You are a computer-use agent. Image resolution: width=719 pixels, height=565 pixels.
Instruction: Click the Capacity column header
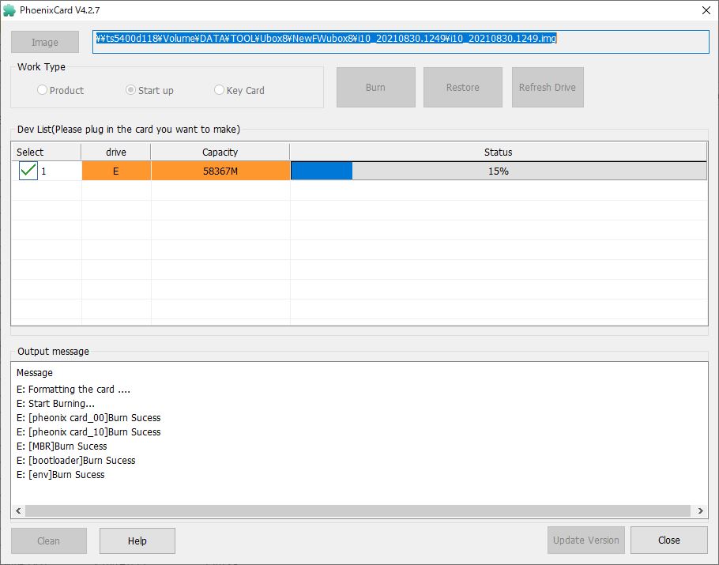click(x=220, y=152)
